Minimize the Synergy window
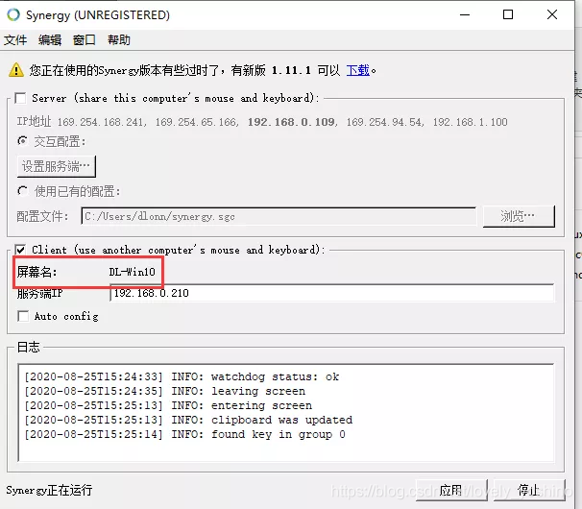This screenshot has width=582, height=509. click(x=465, y=14)
